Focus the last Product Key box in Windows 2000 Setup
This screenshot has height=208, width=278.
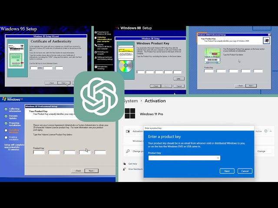click(x=258, y=71)
